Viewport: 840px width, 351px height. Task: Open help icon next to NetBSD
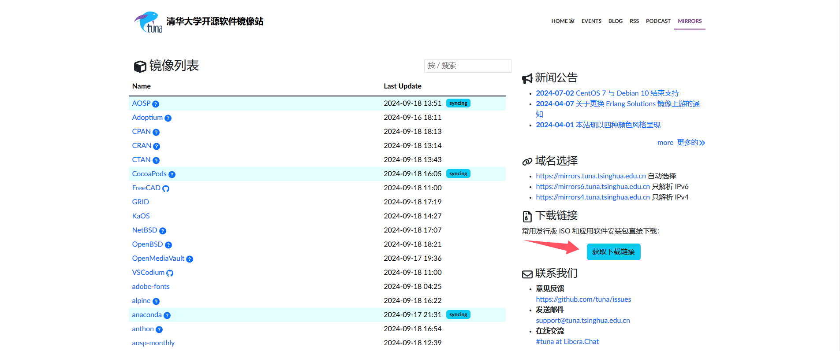[163, 231]
